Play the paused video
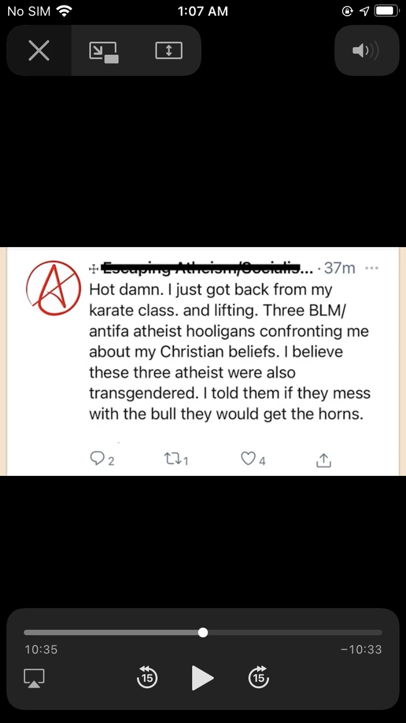 click(x=203, y=678)
